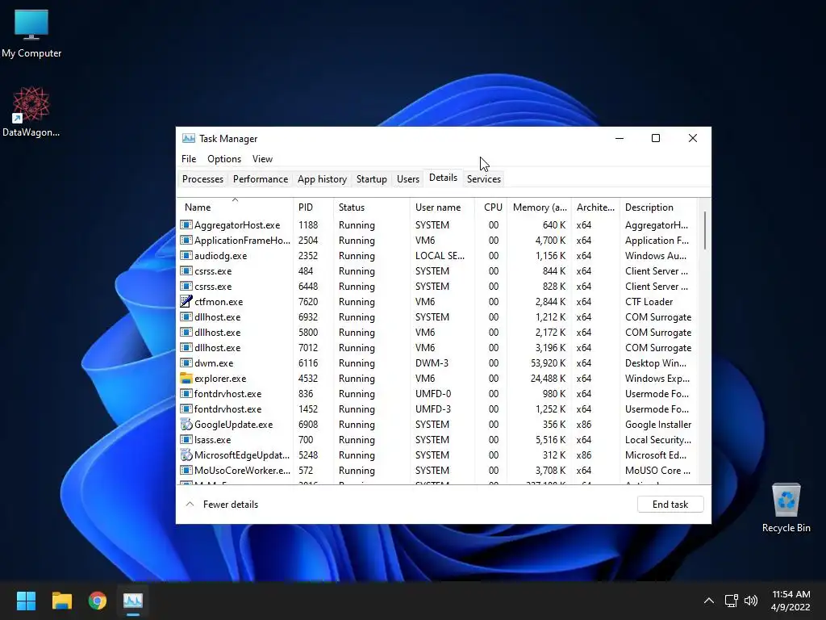Viewport: 826px width, 620px height.
Task: Open the My Computer desktop icon
Action: pos(31,32)
